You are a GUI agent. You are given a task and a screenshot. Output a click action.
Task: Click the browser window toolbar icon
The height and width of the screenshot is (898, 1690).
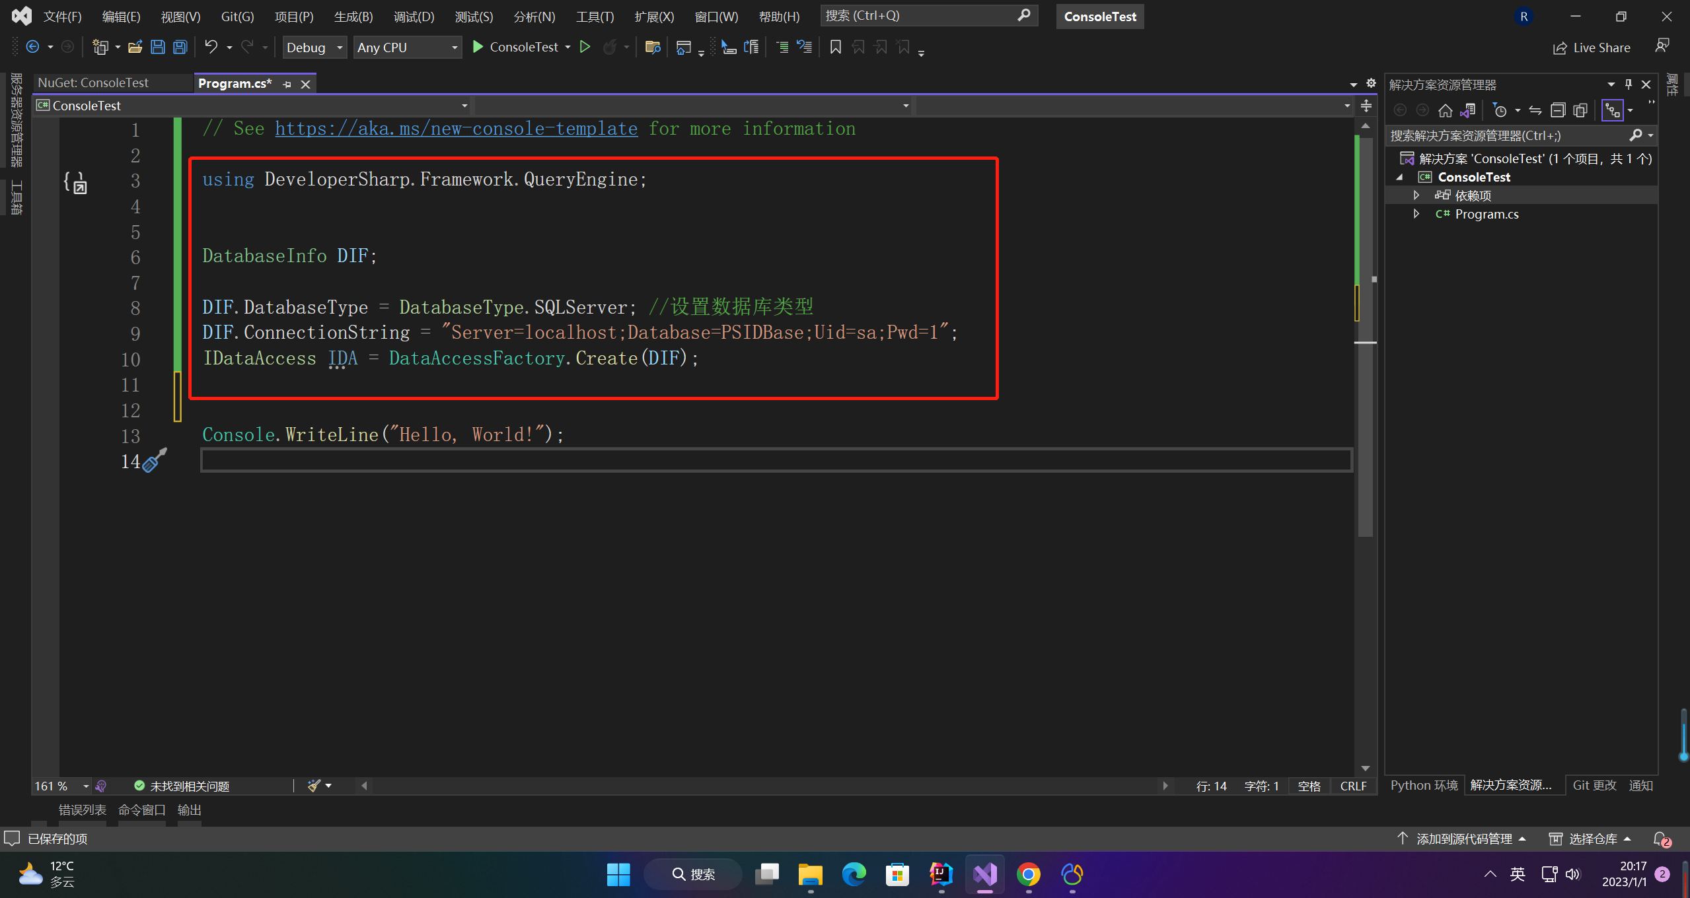684,47
